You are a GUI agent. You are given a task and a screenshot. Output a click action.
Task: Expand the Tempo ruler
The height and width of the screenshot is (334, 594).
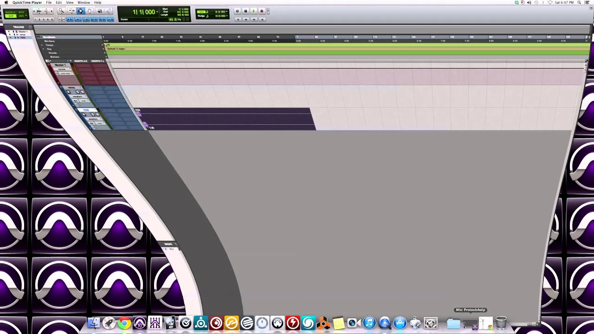(x=42, y=45)
